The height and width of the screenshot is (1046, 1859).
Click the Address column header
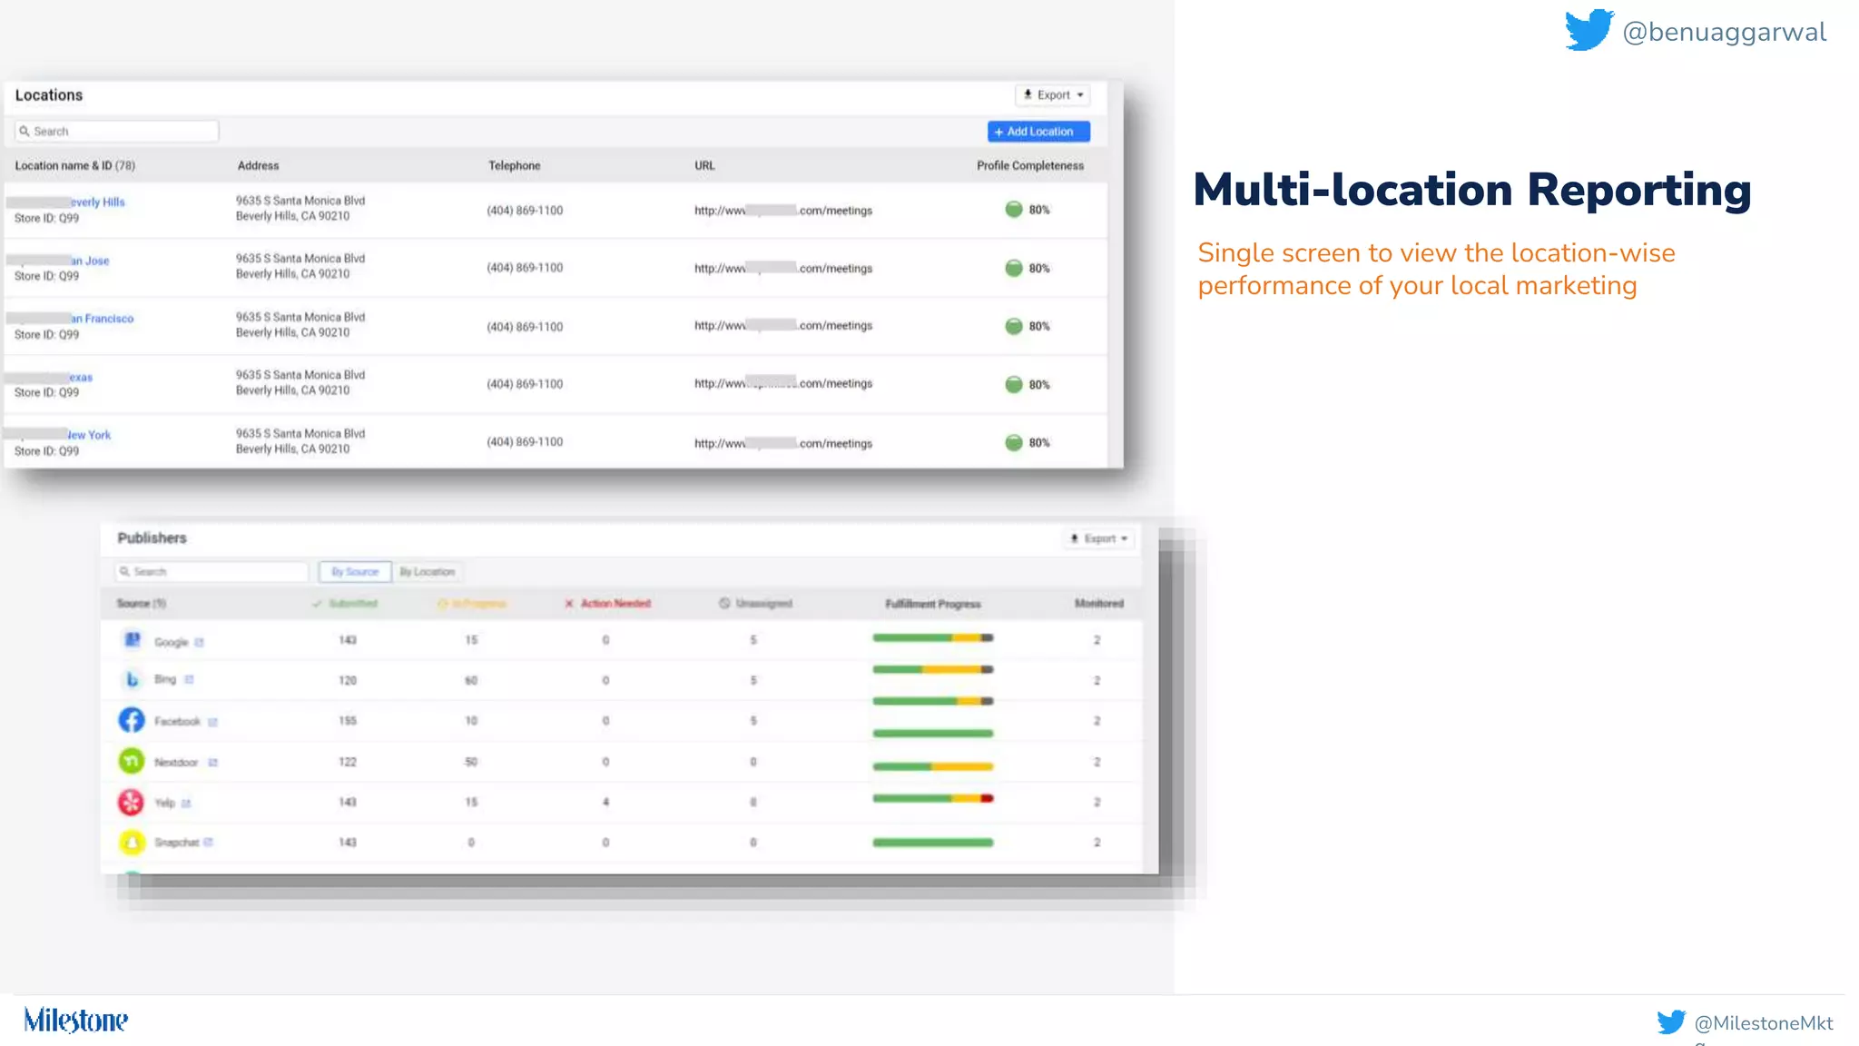(258, 165)
